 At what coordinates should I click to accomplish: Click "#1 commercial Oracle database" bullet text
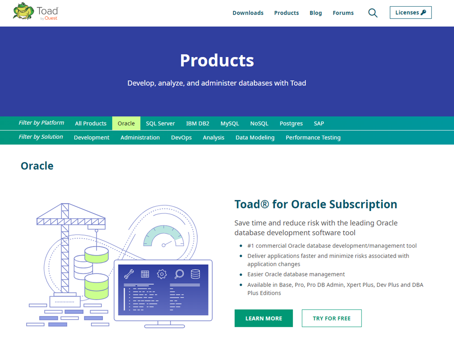pyautogui.click(x=332, y=246)
